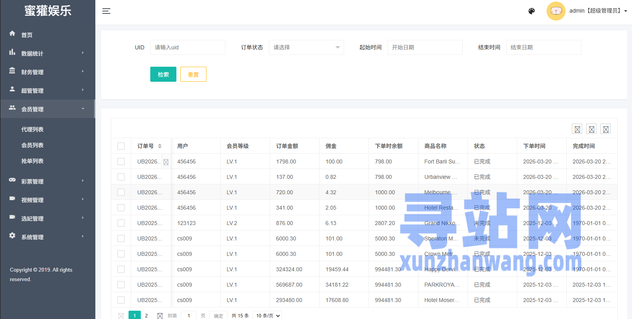Open 抢单列表 in the sidebar
The image size is (632, 319).
[32, 161]
